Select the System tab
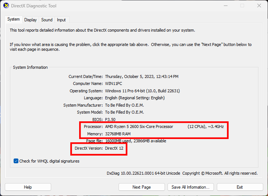Viewport: 268px width, 196px height. [x=14, y=19]
